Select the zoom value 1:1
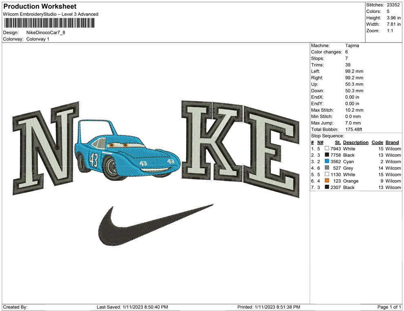Viewport: 404px width, 311px height. tap(390, 31)
